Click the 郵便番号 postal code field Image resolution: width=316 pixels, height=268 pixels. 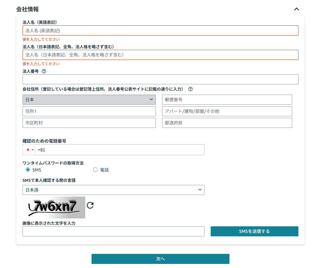point(227,100)
